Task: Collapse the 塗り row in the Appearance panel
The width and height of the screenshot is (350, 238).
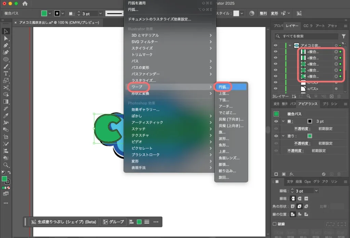Action: point(283,136)
